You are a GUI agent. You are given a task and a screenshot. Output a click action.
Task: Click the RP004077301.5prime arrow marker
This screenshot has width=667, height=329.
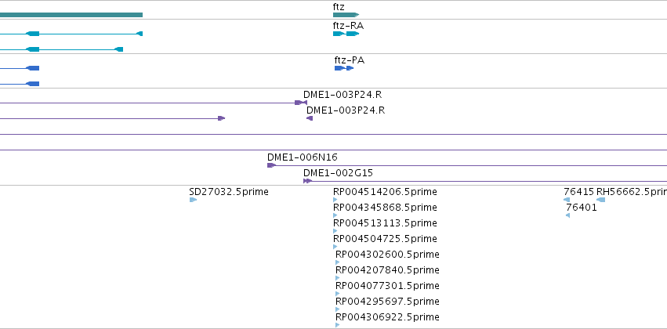(338, 294)
